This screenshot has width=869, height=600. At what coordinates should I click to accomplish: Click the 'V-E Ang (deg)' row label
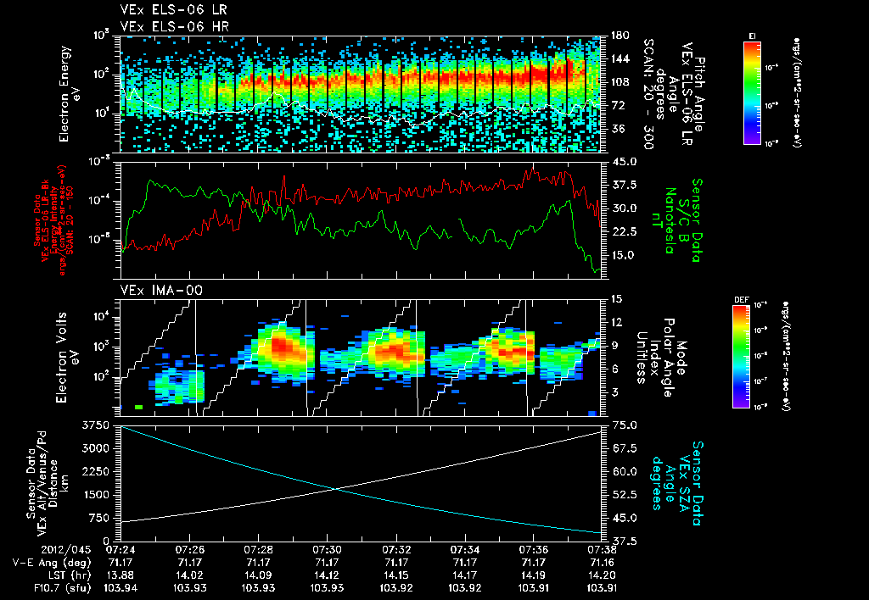[52, 563]
